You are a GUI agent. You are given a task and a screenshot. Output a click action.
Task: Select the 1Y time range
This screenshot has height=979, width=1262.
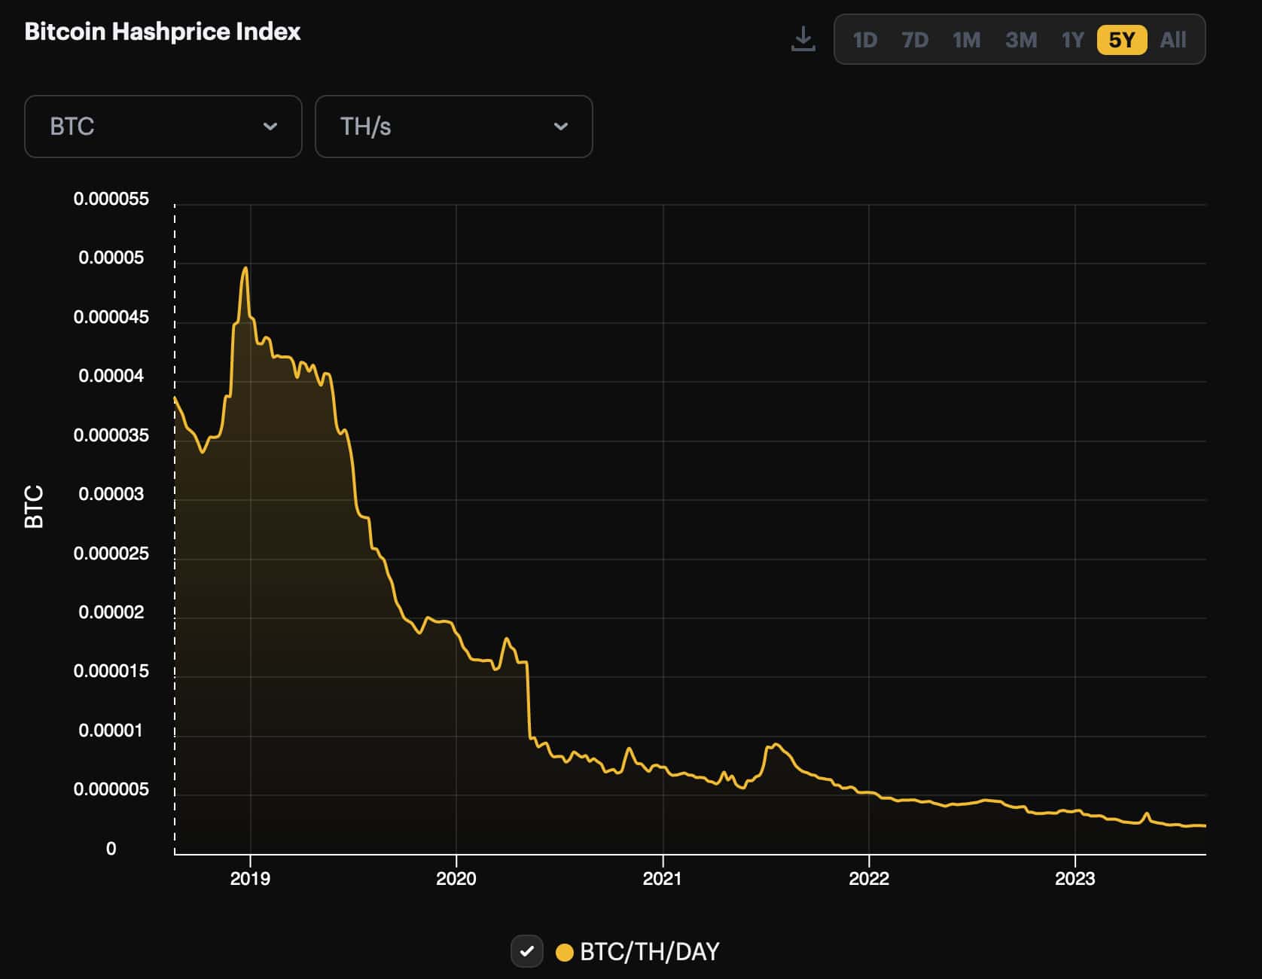pos(1072,41)
